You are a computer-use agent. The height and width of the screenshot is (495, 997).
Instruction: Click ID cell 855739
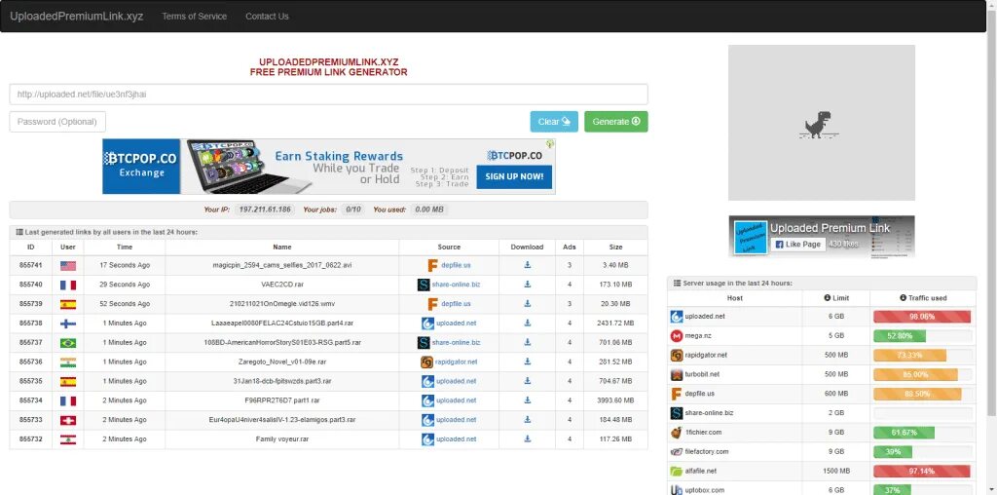[30, 304]
